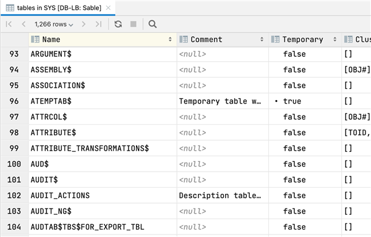Select the AUDIT_ACTIONS name cell

[x=103, y=196]
